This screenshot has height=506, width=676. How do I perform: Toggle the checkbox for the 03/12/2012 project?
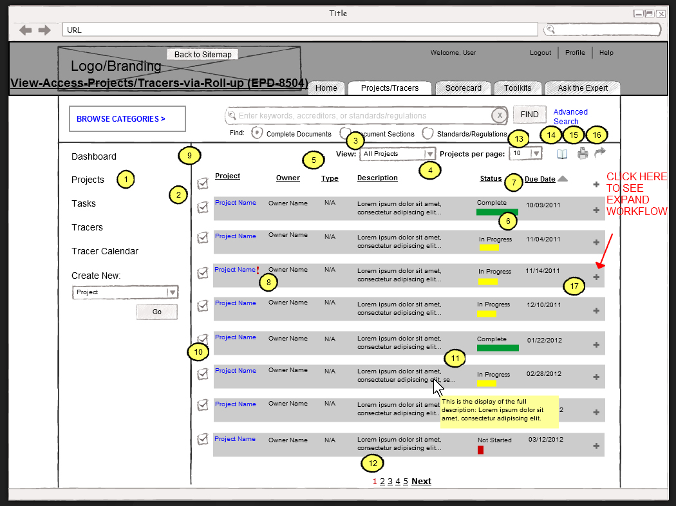point(203,439)
